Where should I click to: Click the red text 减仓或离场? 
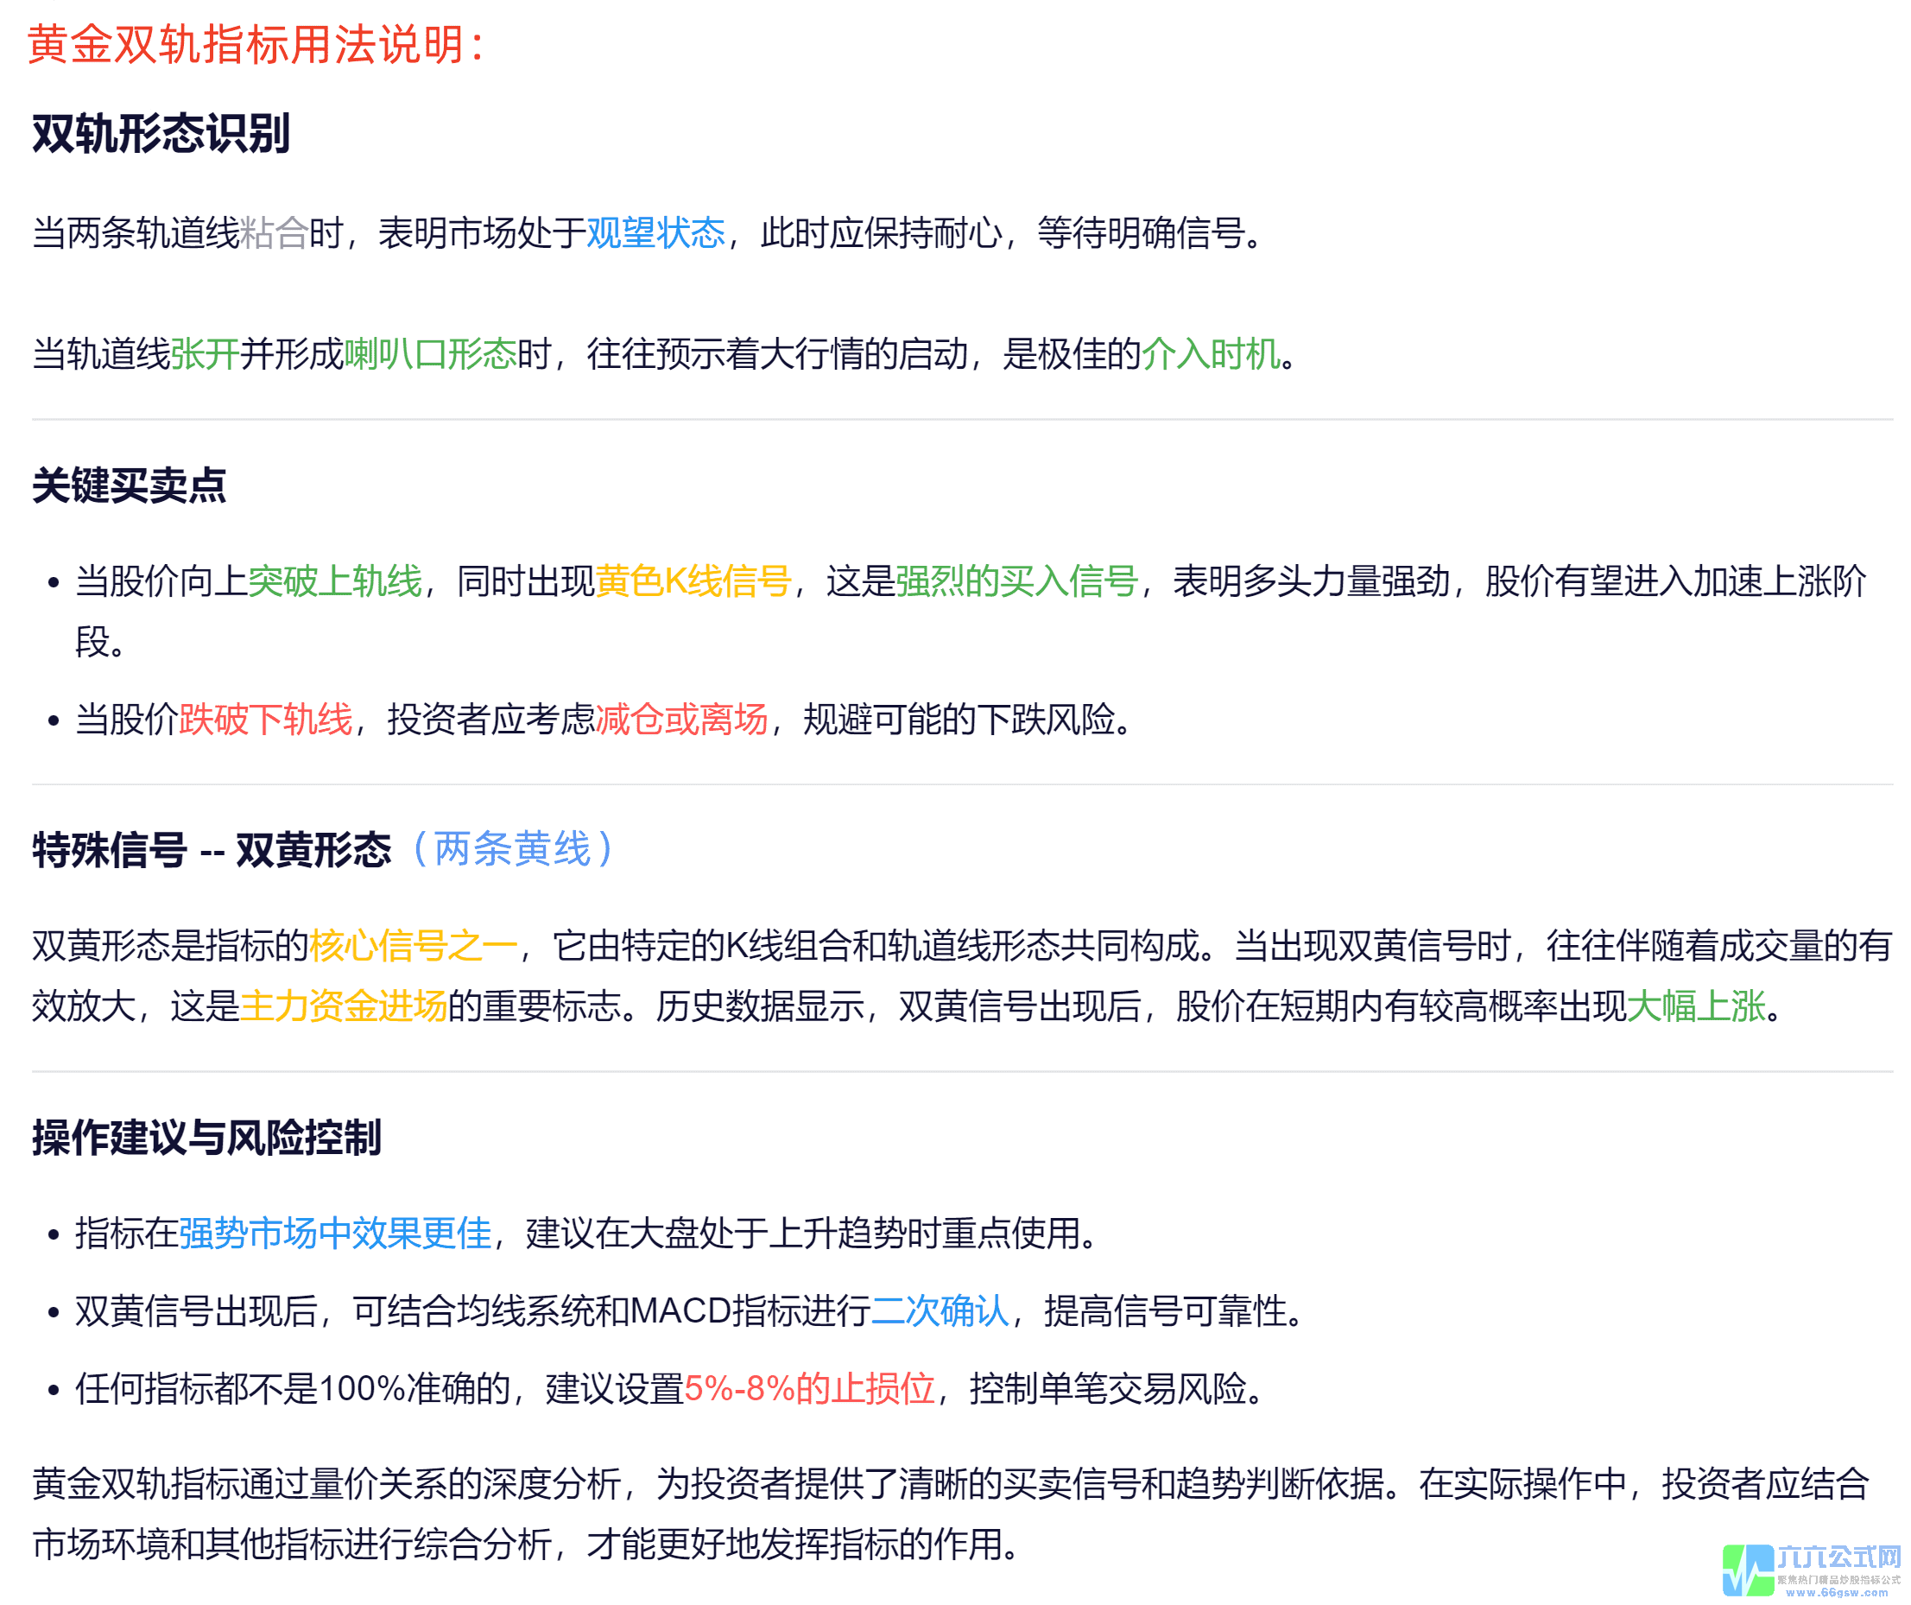click(681, 720)
